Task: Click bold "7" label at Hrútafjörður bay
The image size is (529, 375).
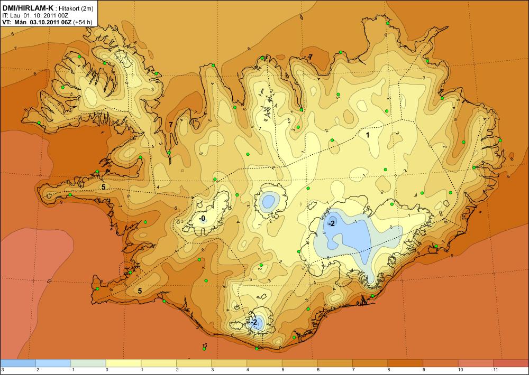Action: [171, 124]
